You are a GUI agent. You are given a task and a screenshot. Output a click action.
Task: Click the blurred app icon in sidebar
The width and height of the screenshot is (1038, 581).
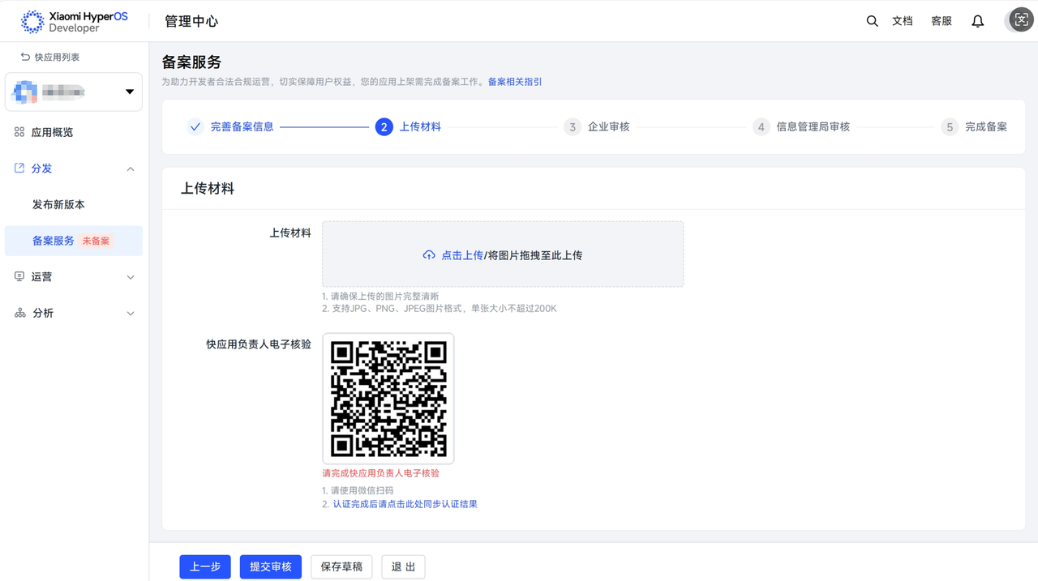25,92
